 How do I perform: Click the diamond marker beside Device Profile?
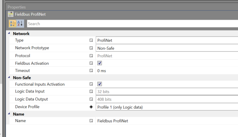91,107
